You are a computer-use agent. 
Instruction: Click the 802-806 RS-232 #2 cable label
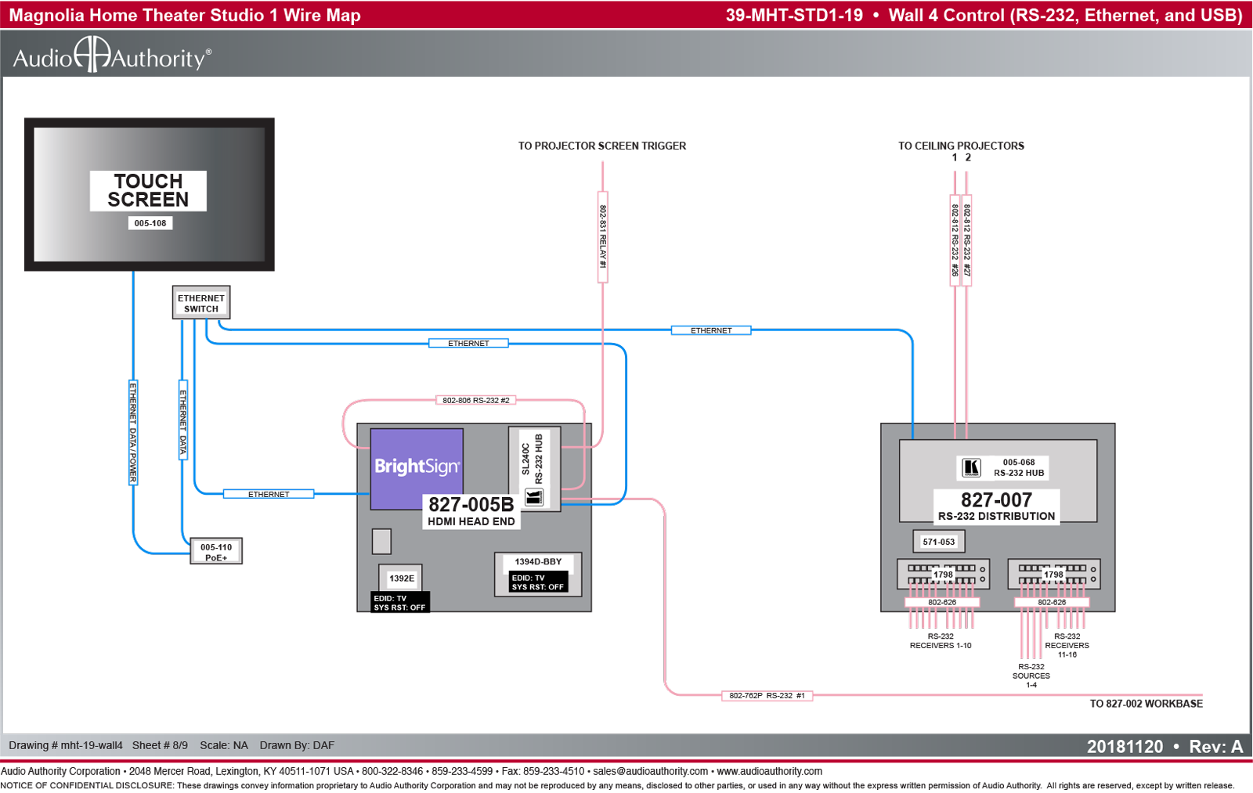click(x=476, y=400)
